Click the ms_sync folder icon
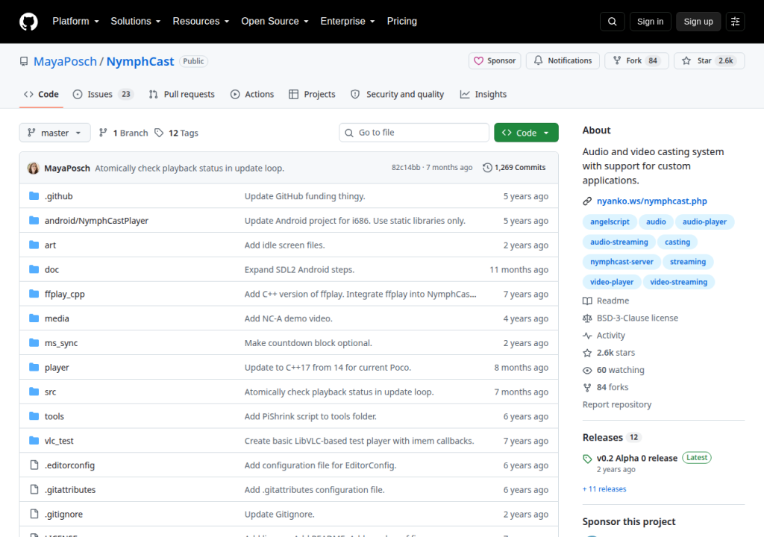This screenshot has width=764, height=537. click(34, 342)
